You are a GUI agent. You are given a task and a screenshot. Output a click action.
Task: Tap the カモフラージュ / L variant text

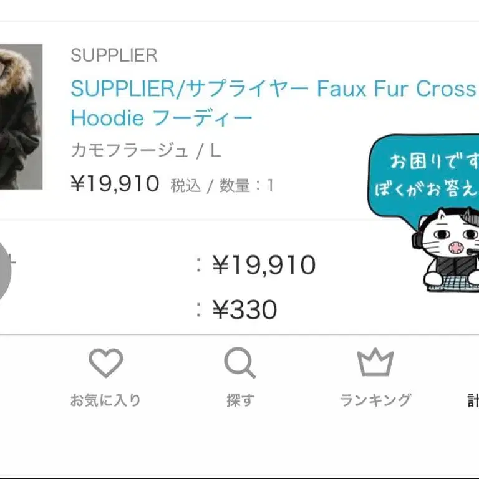pyautogui.click(x=146, y=151)
